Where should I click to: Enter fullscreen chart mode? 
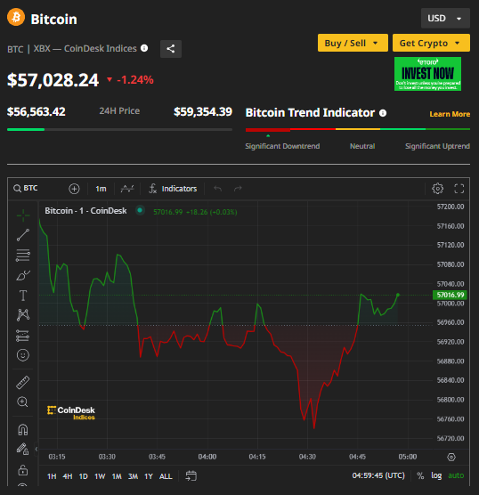pyautogui.click(x=459, y=189)
